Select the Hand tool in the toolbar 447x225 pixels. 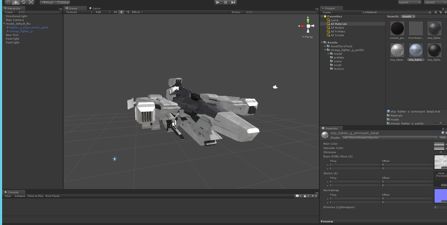pos(7,2)
